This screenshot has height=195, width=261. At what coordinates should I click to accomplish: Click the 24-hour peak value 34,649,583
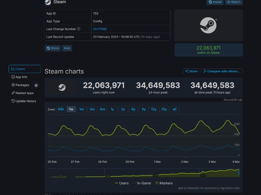tap(158, 85)
